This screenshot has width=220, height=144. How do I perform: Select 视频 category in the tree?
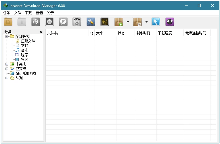pos(24,59)
